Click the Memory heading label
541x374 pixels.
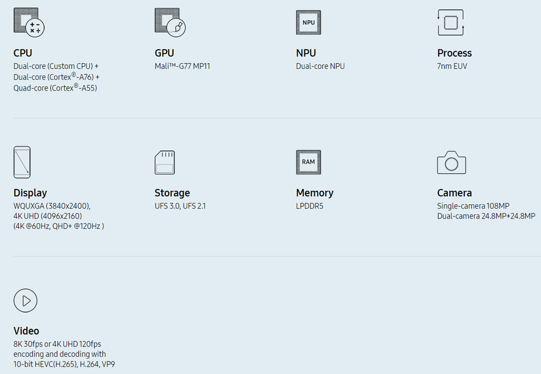(315, 193)
